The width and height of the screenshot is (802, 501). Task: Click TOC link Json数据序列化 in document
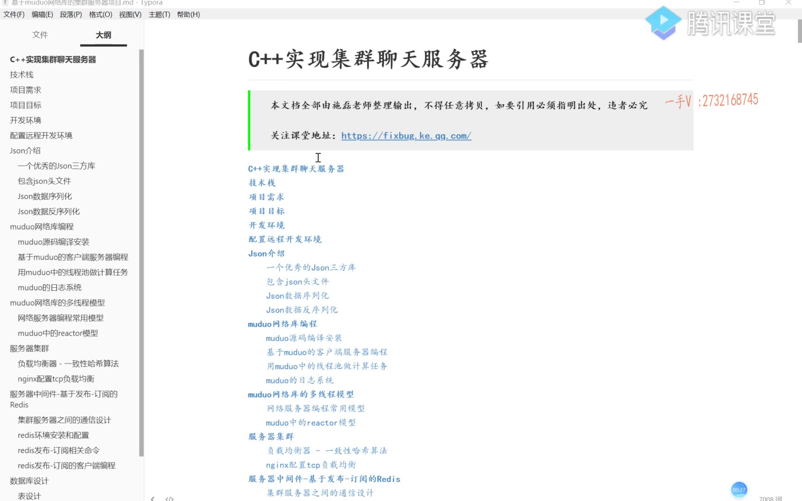[x=298, y=296]
